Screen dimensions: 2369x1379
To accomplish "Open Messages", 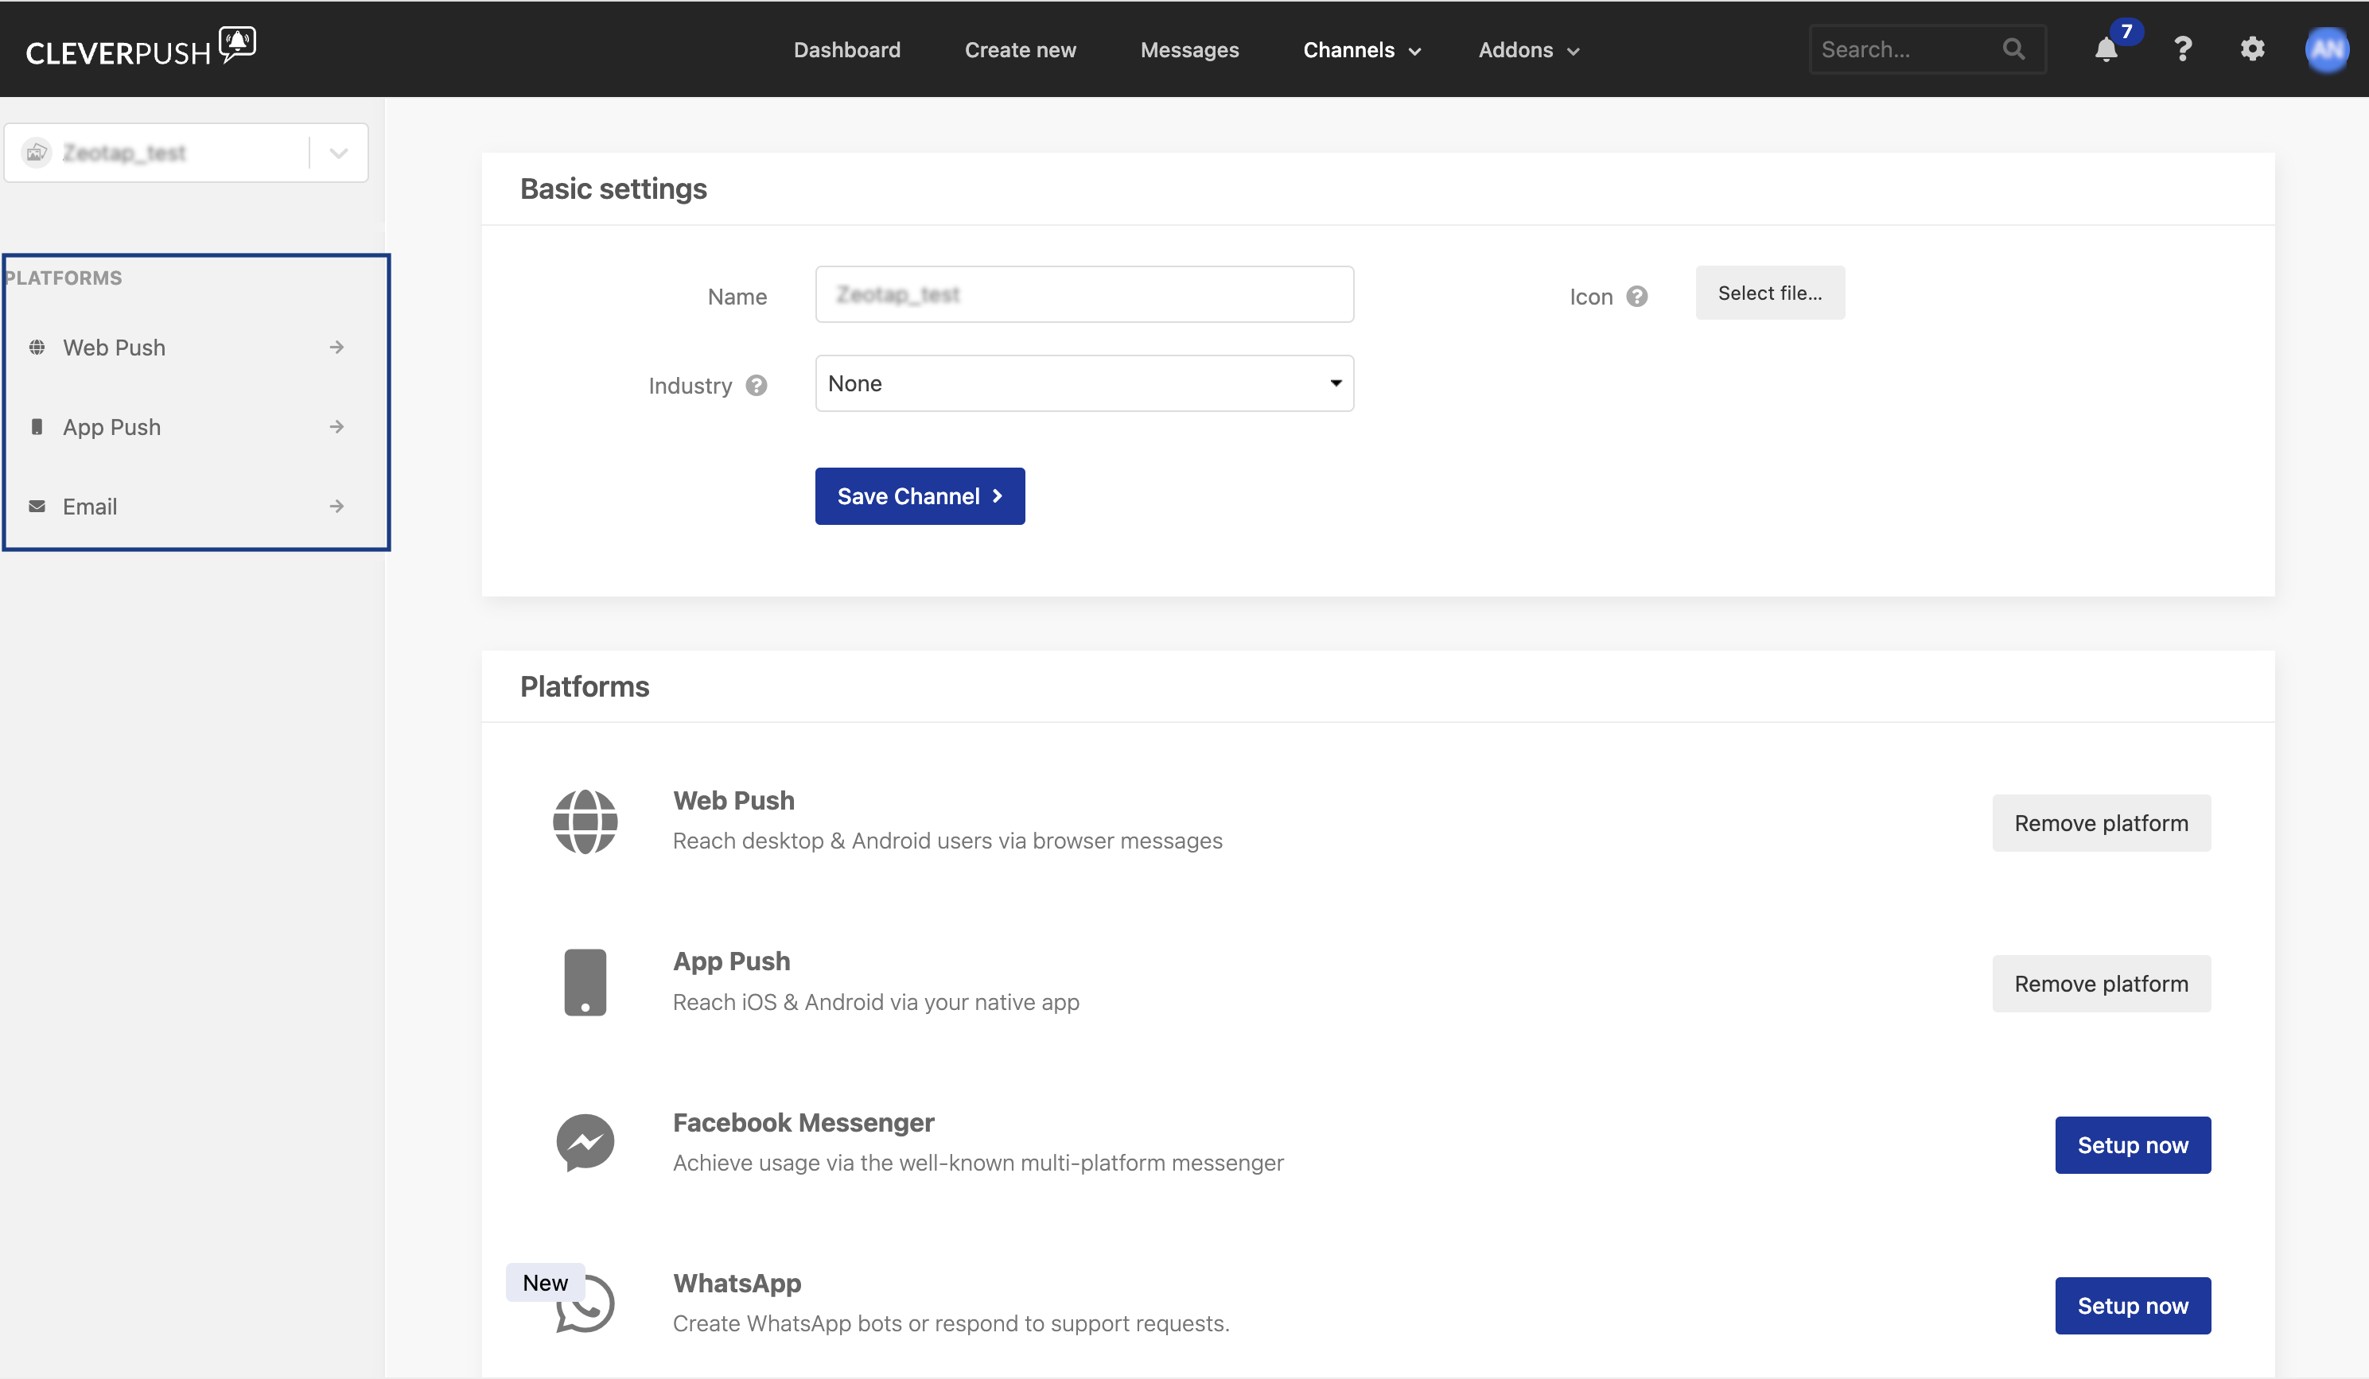I will click(x=1189, y=50).
